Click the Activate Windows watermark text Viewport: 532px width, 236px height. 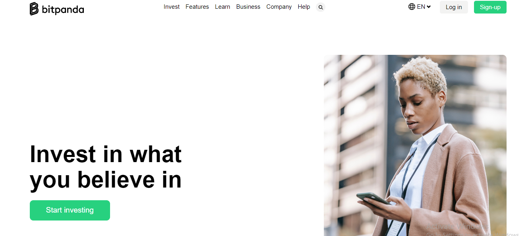(457, 226)
